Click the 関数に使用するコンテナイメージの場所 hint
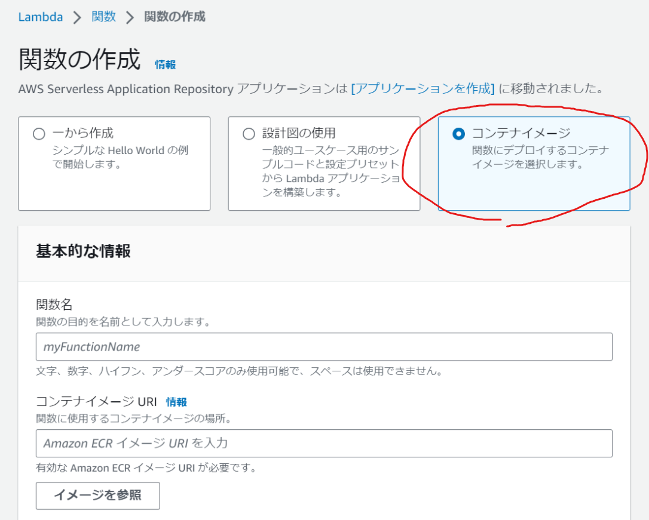 [x=134, y=419]
